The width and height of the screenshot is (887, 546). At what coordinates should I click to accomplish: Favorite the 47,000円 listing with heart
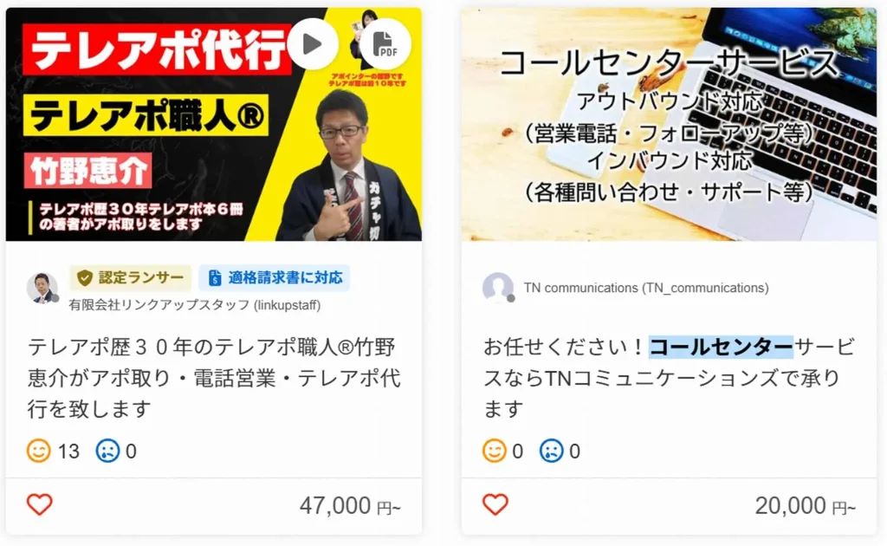coord(40,504)
